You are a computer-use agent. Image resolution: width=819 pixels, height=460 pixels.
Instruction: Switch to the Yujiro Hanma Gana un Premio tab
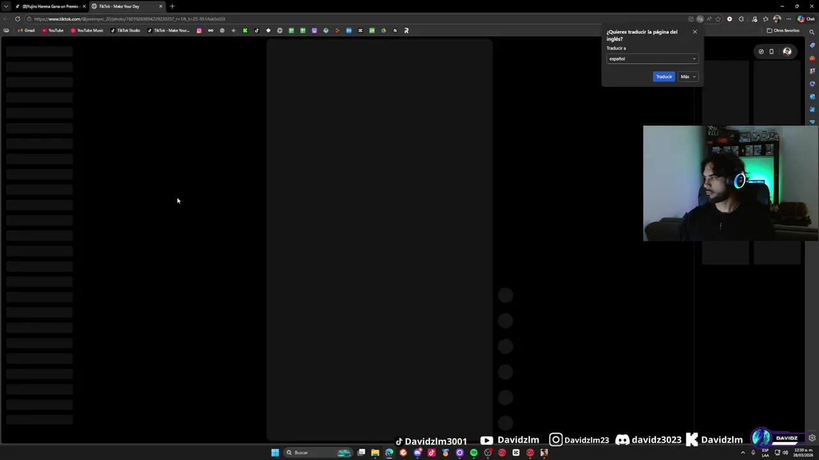pos(50,6)
